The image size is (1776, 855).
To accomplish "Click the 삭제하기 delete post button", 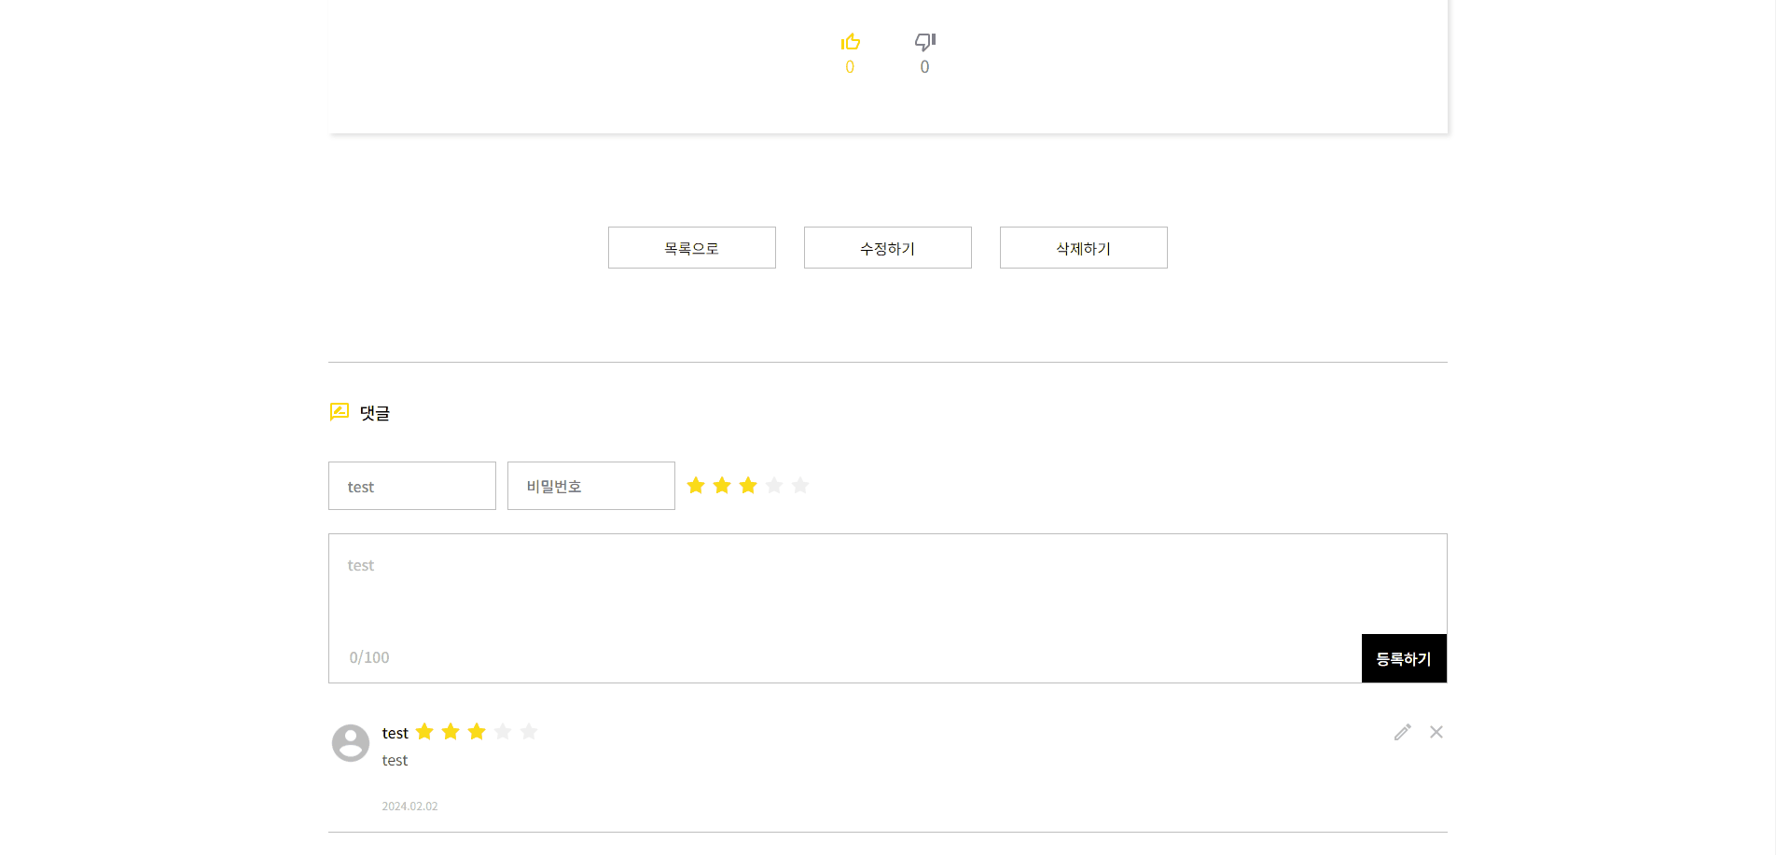I will coord(1084,248).
